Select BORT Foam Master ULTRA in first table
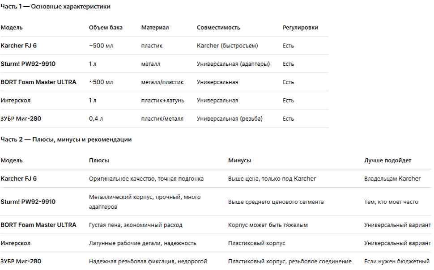Viewport: 434px width, 270px height. 38,82
